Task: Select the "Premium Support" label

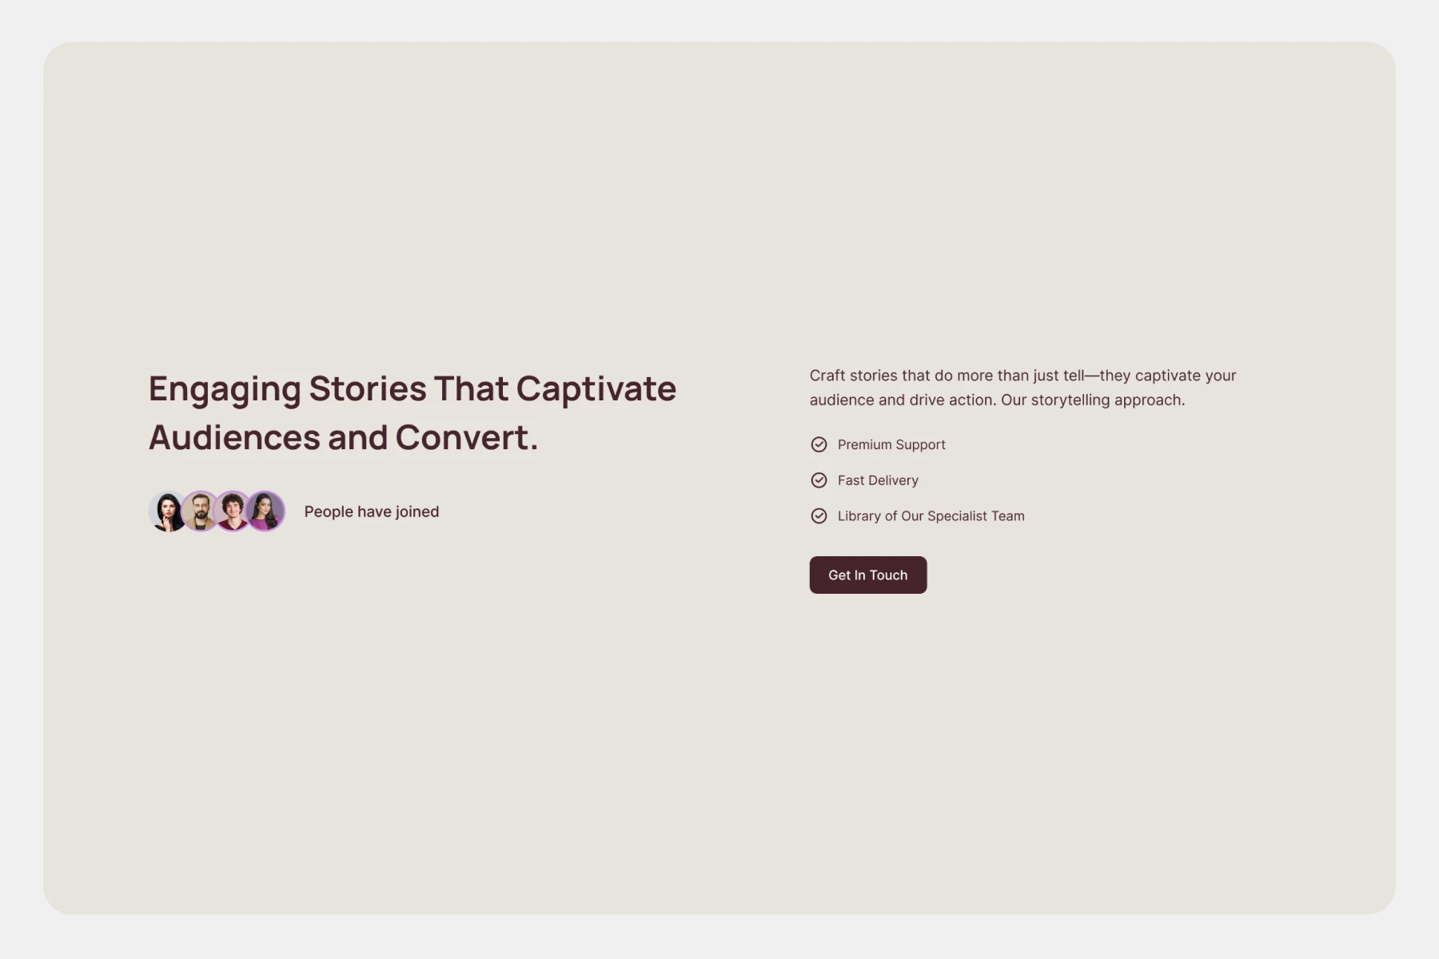Action: (891, 444)
